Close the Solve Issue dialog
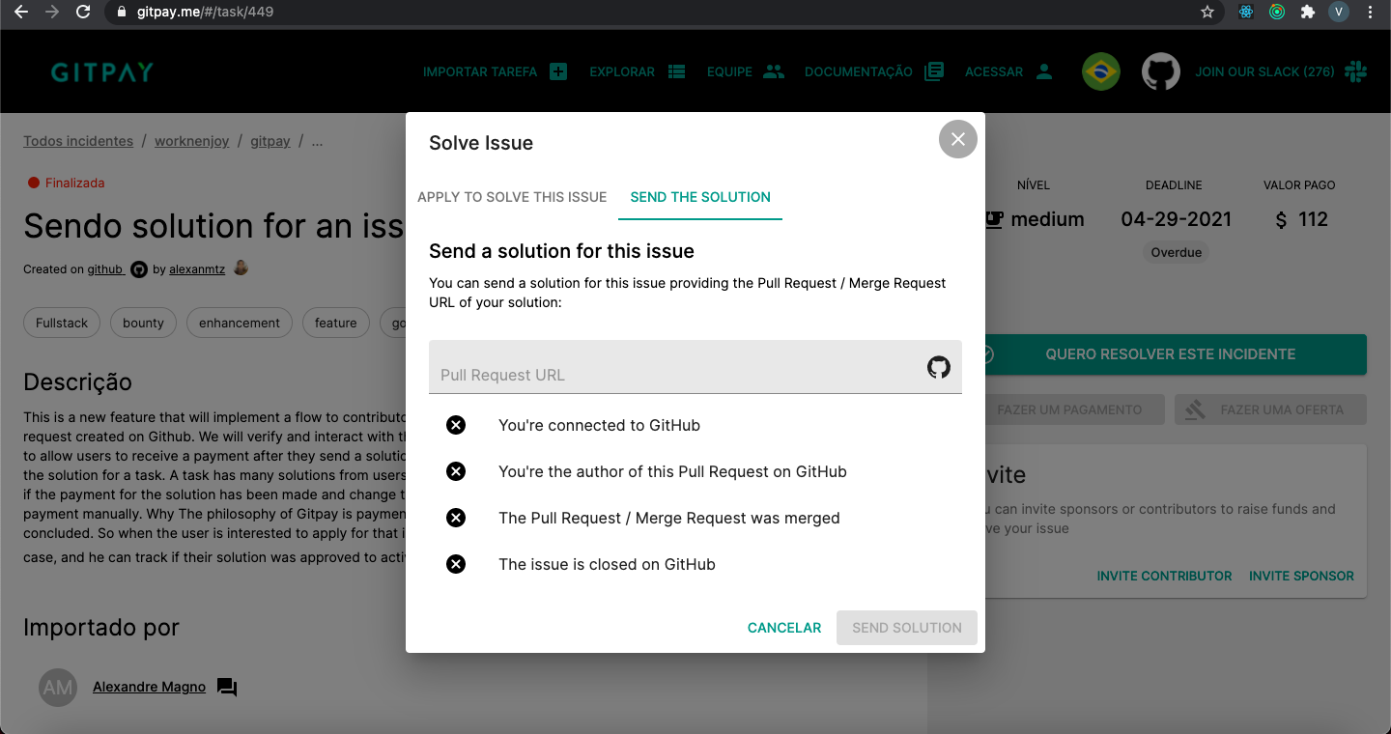 (x=957, y=139)
